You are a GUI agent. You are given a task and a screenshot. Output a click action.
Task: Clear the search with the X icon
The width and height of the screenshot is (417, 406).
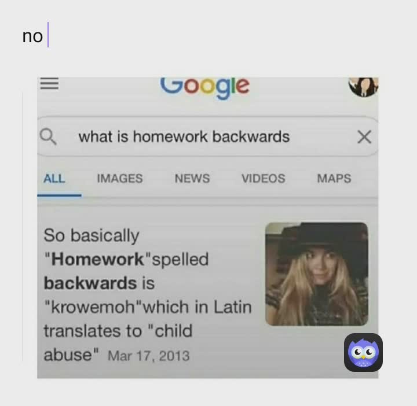(364, 137)
